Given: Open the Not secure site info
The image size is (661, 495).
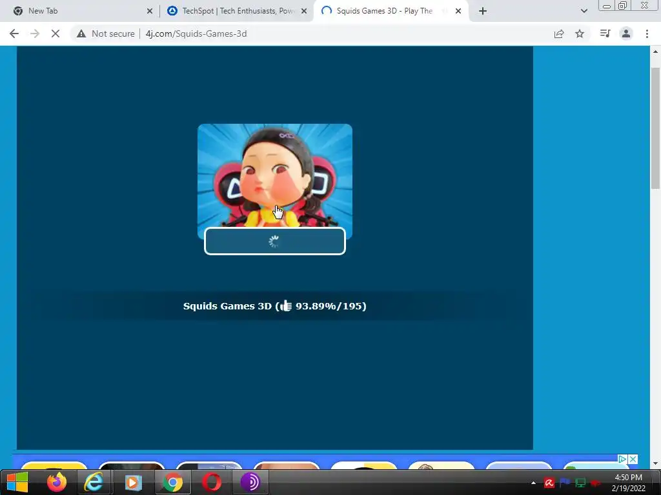Looking at the screenshot, I should pos(105,34).
